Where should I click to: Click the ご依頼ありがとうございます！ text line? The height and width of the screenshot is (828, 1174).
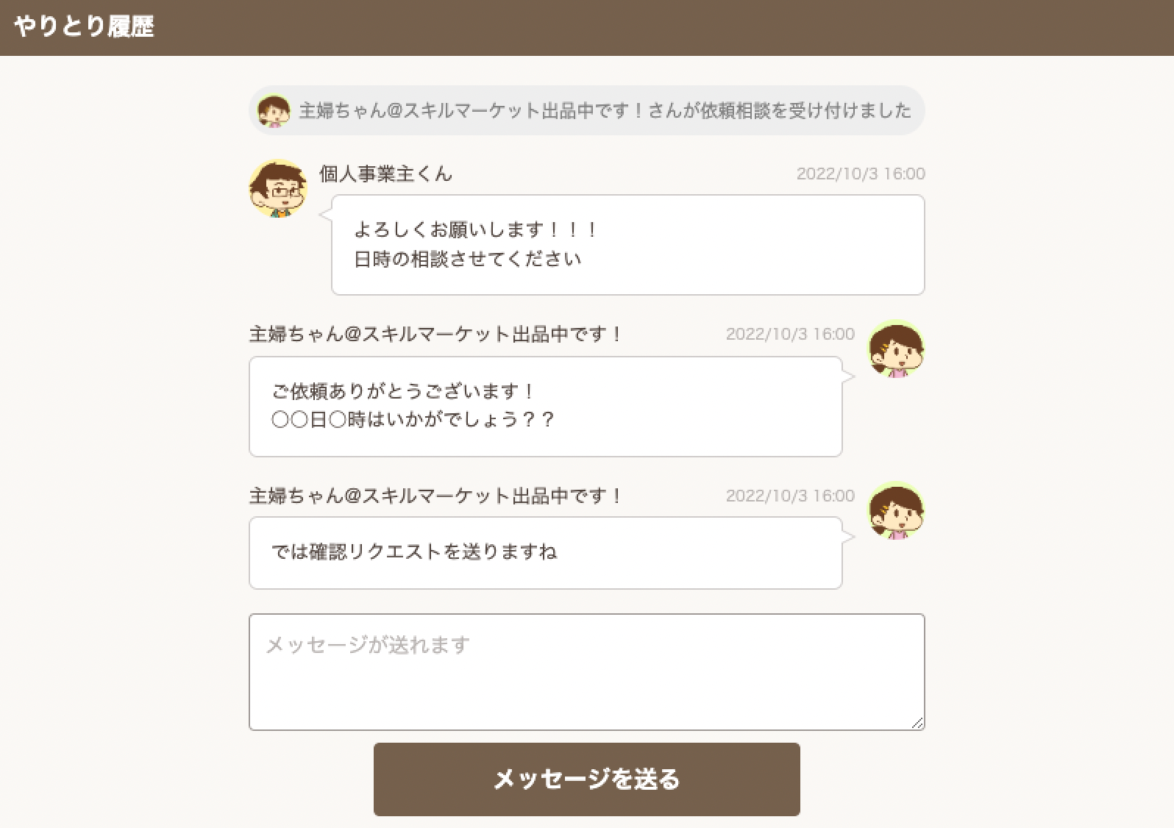(403, 391)
